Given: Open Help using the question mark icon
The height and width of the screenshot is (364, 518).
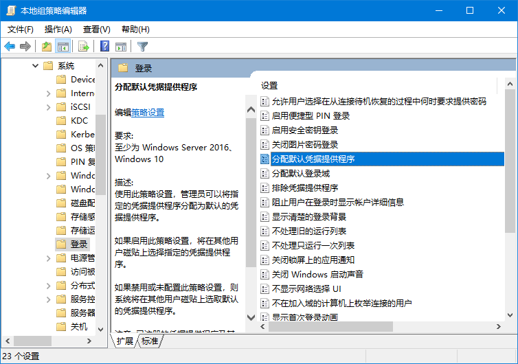Looking at the screenshot, I should [x=104, y=47].
